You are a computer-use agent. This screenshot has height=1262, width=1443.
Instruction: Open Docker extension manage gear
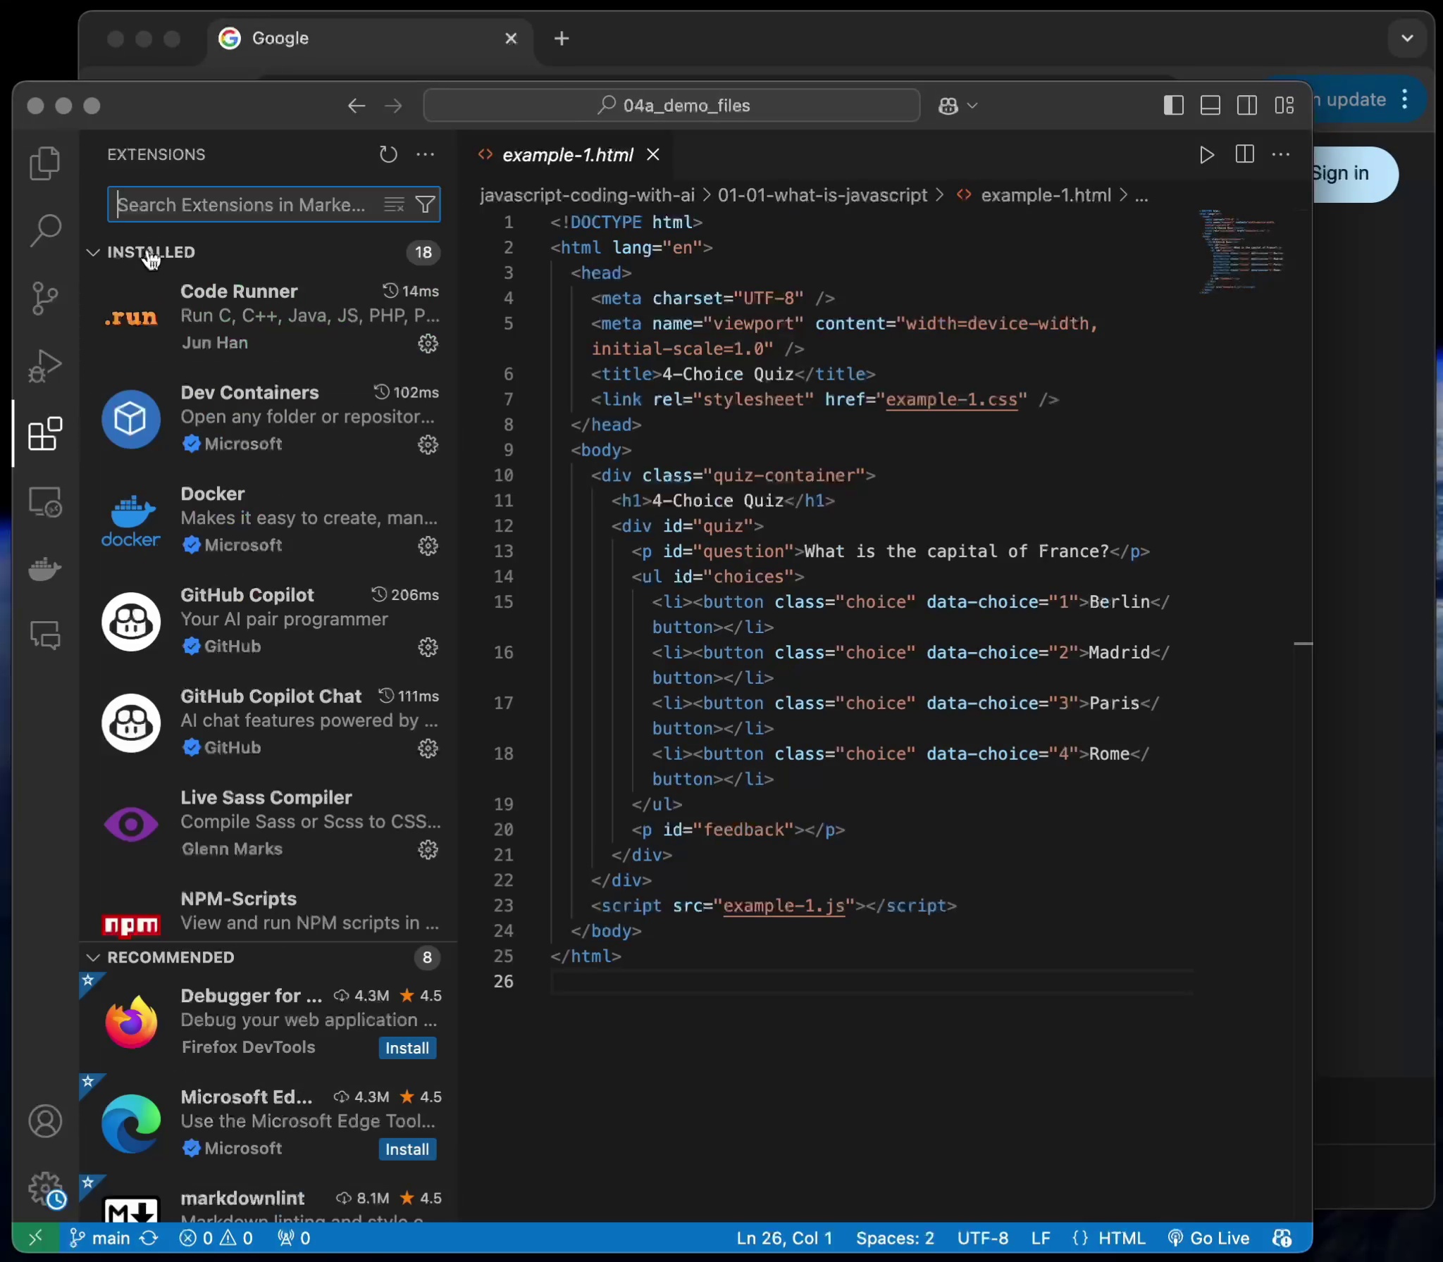[x=428, y=546]
